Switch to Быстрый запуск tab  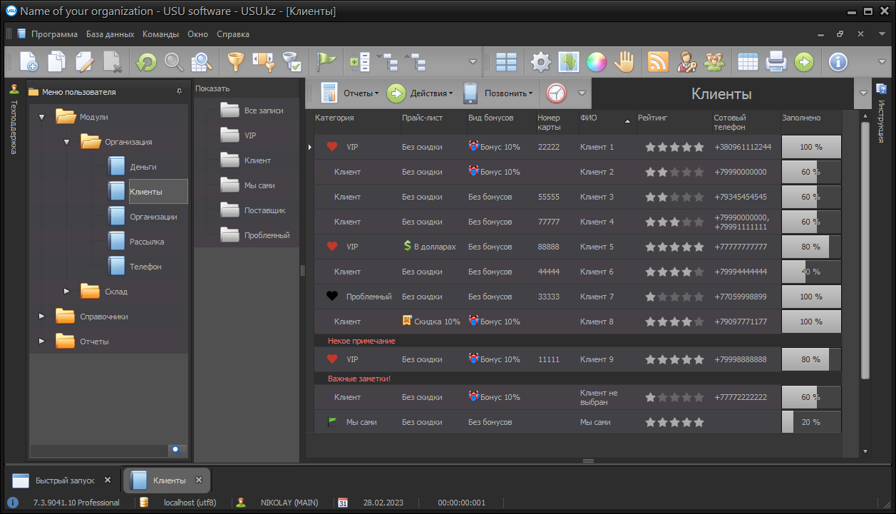point(64,480)
